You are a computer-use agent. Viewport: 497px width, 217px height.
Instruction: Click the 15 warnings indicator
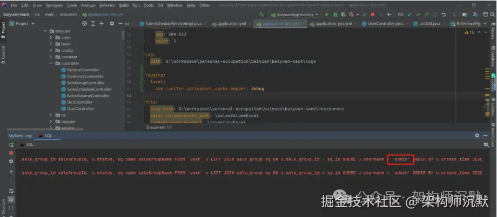point(469,32)
